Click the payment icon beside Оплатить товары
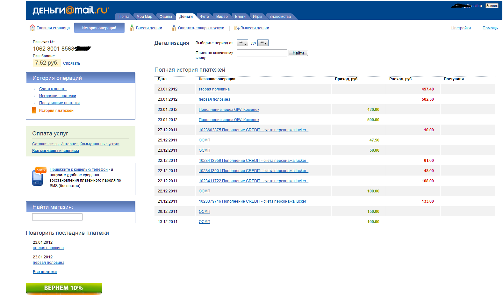Image resolution: width=503 pixels, height=303 pixels. (x=174, y=28)
